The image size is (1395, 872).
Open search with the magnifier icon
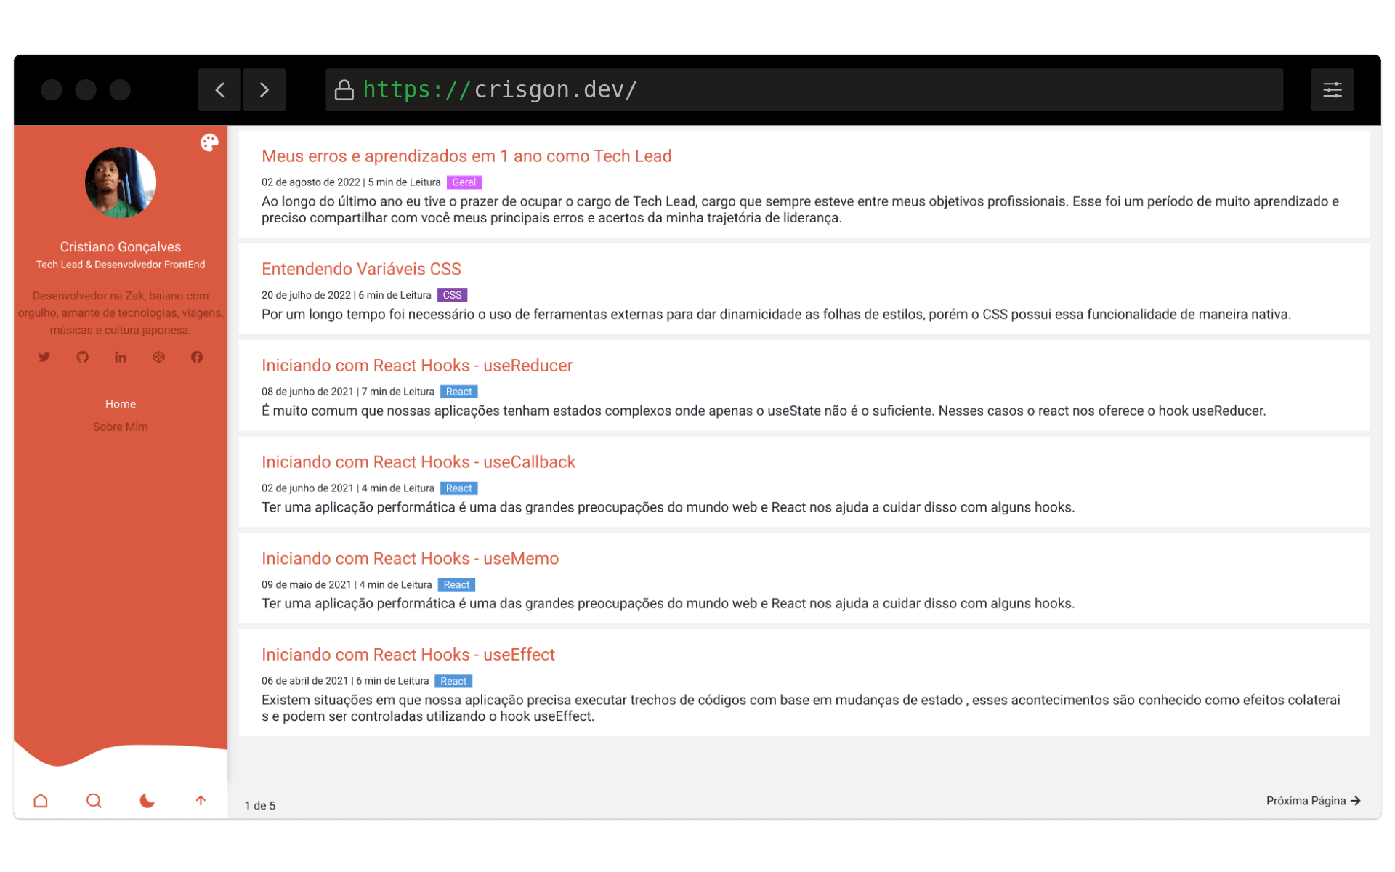pos(94,800)
